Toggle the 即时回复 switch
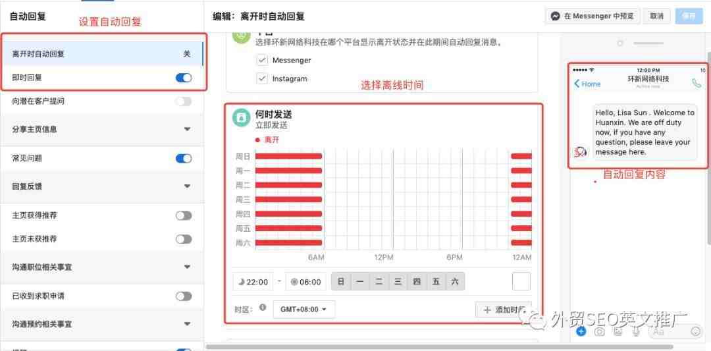The width and height of the screenshot is (711, 351). click(184, 78)
